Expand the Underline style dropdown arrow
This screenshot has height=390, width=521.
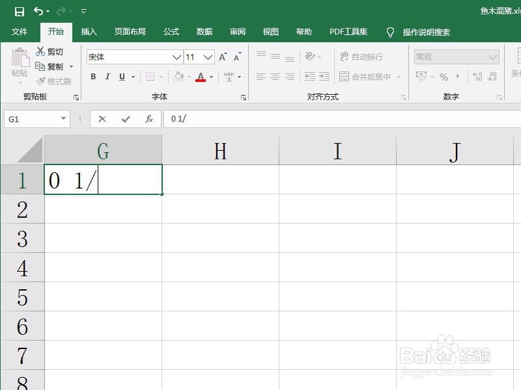(133, 77)
